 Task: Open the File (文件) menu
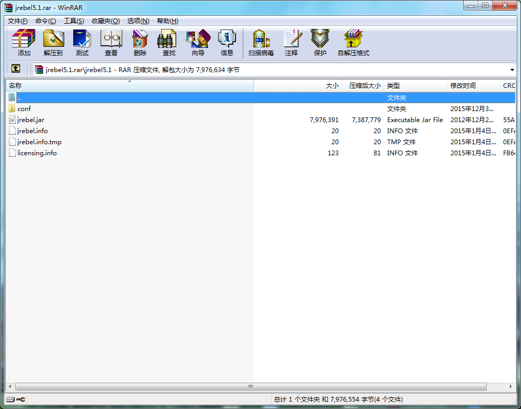pyautogui.click(x=17, y=21)
